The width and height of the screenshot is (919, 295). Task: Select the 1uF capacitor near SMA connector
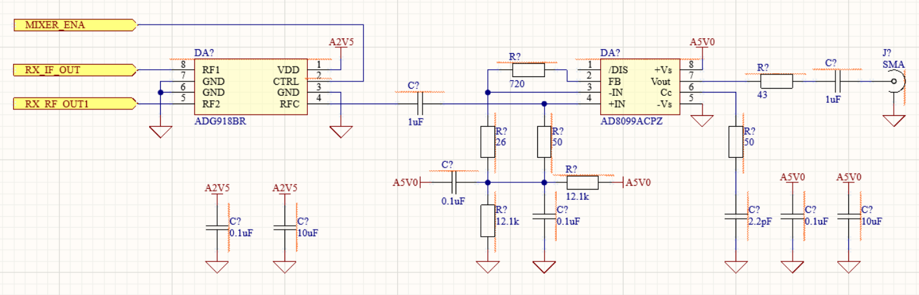tap(838, 82)
